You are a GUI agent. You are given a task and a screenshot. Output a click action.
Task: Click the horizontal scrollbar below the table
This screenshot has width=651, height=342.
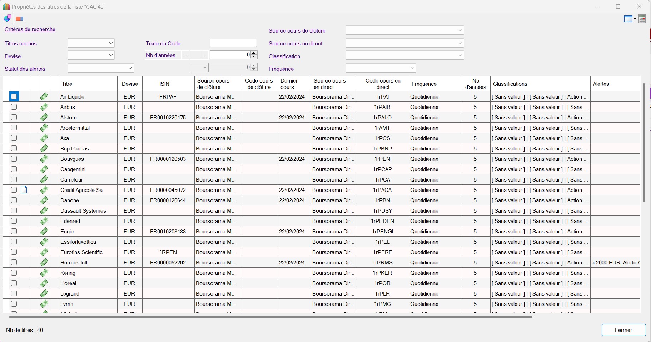coord(270,317)
